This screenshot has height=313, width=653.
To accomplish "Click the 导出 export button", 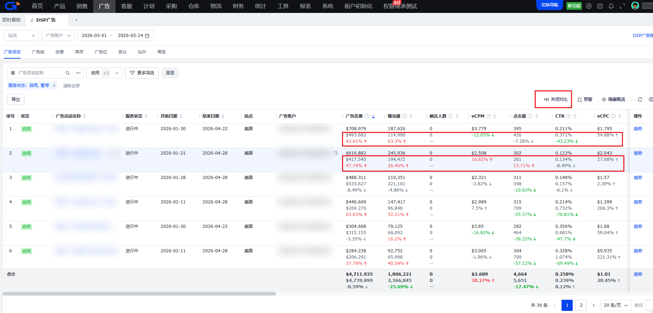I will [16, 99].
